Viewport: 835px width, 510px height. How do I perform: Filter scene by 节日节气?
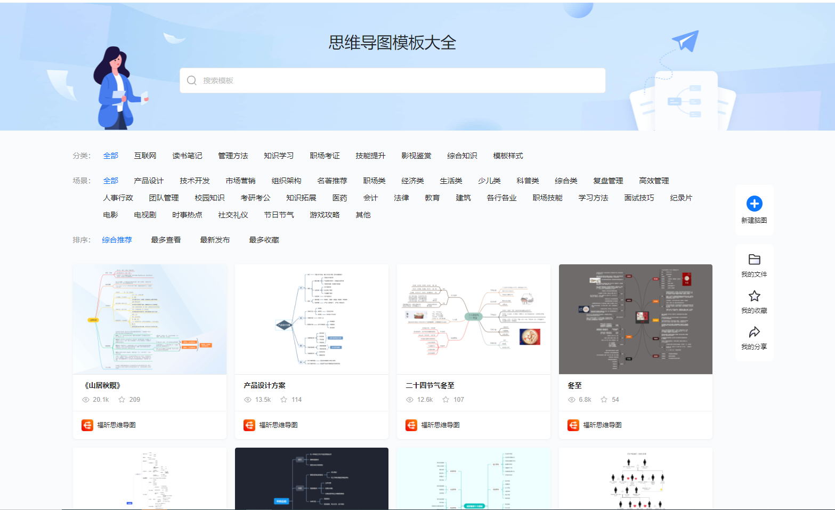279,215
